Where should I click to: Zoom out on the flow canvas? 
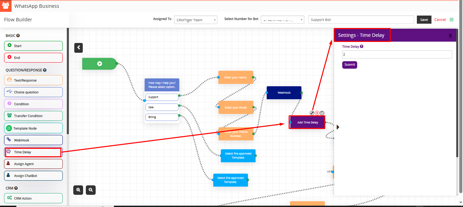coord(91,190)
